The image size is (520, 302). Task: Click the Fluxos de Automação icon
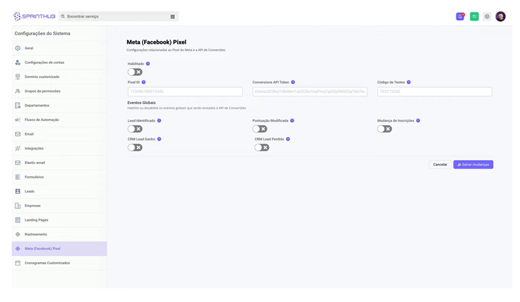click(18, 120)
